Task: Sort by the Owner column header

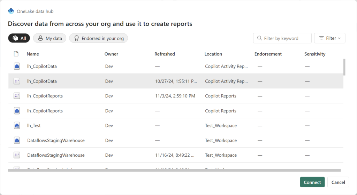Action: click(x=111, y=54)
